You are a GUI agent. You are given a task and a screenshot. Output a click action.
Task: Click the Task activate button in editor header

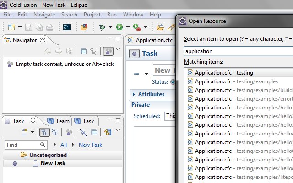coord(134,54)
